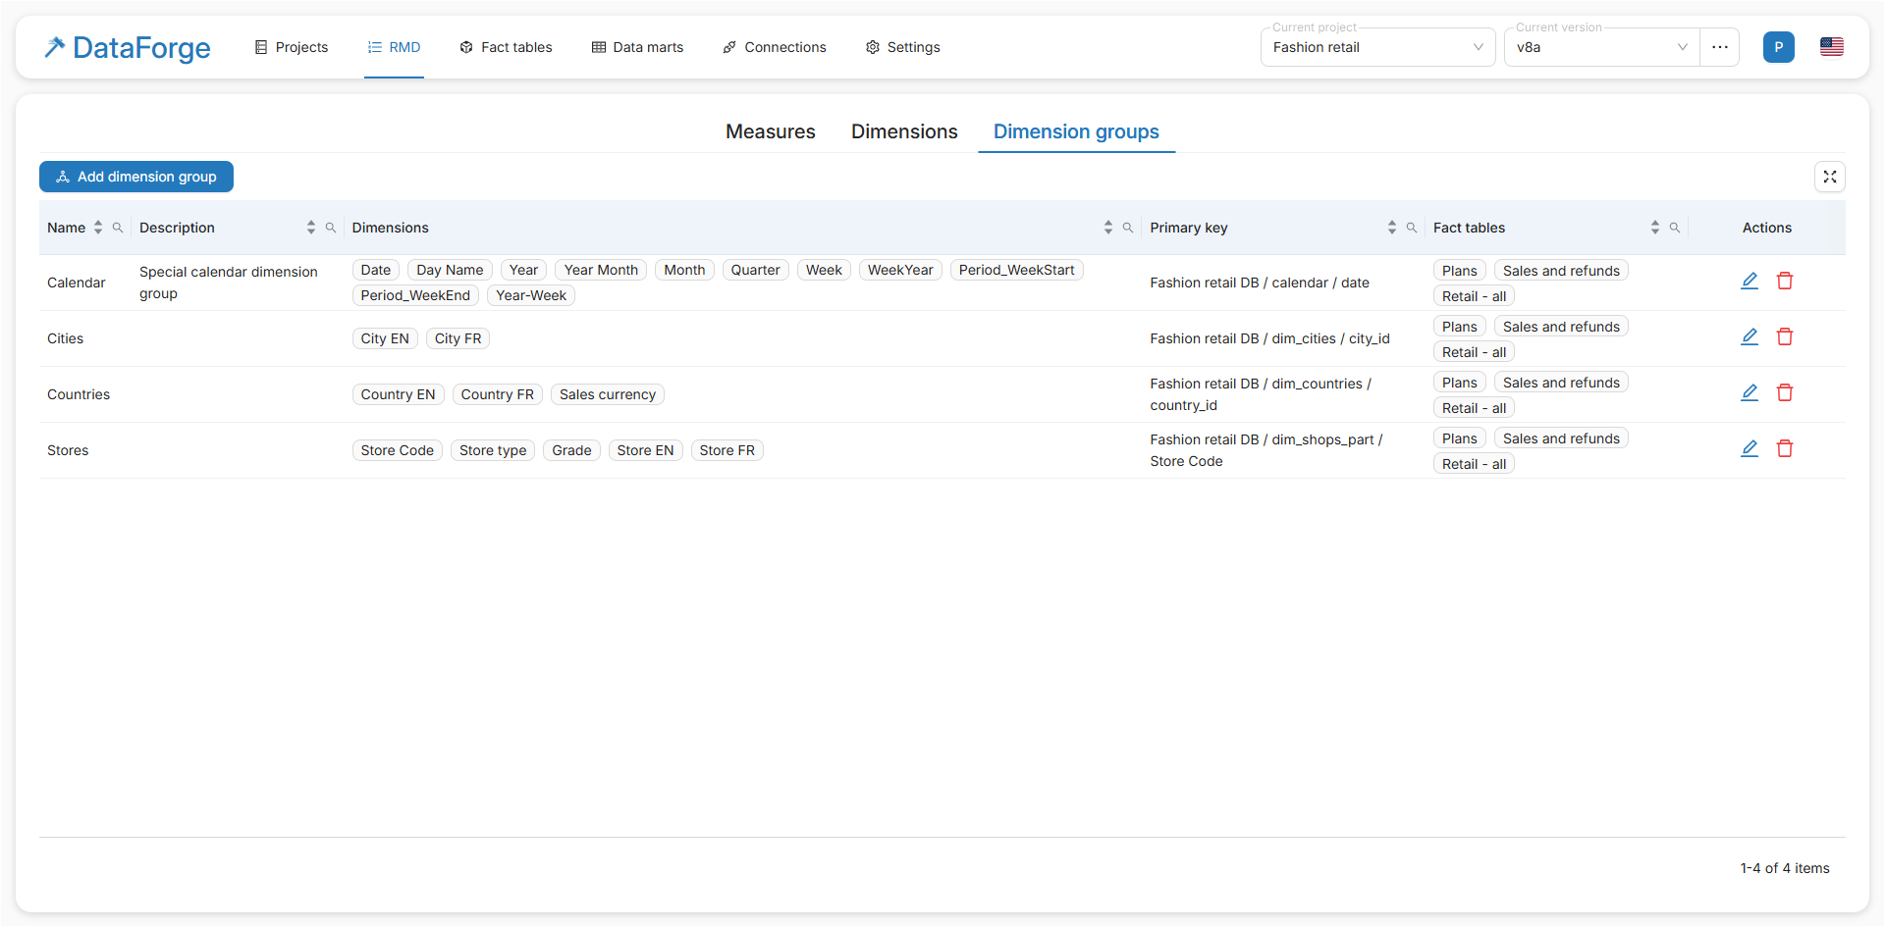Click edit pencil for Countries row
The image size is (1885, 927).
pos(1749,393)
